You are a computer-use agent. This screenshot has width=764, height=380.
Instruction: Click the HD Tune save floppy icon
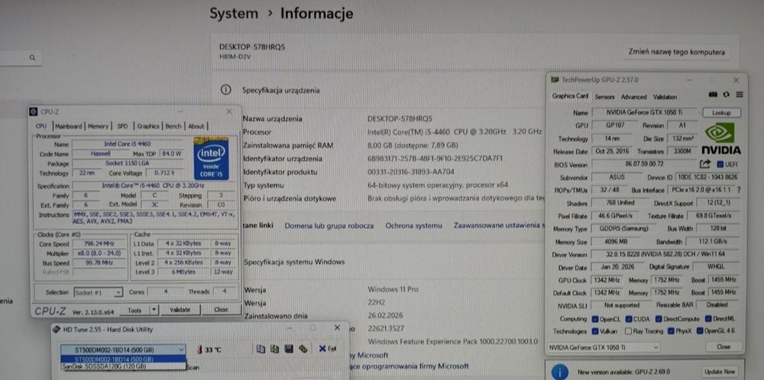pos(289,349)
